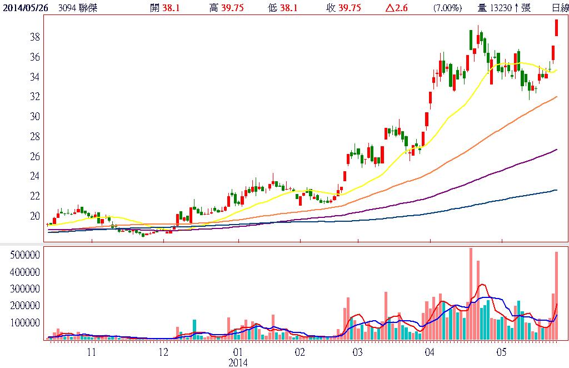Click the (7.00%) percentage change
This screenshot has width=569, height=368.
click(447, 8)
